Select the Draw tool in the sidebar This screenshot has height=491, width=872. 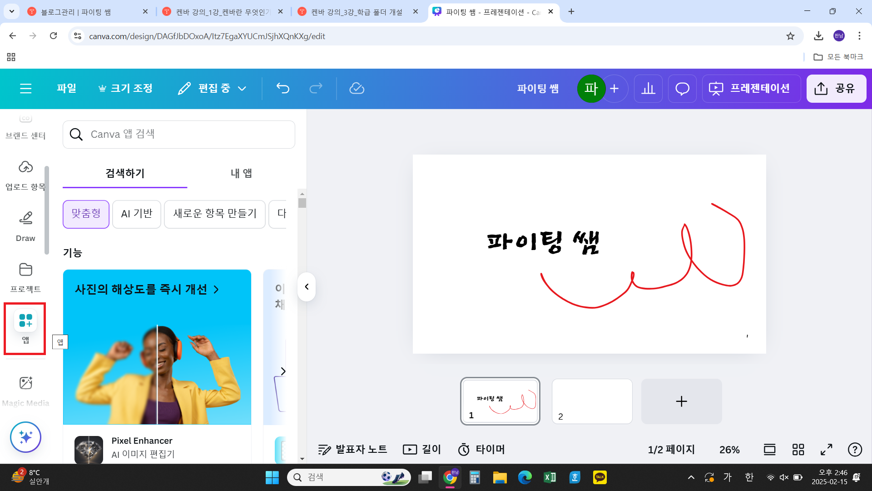click(x=25, y=226)
